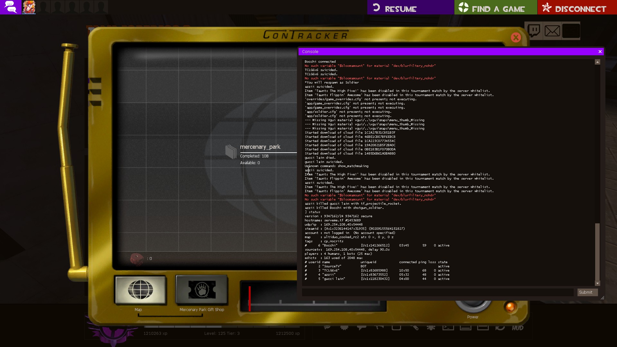
Task: Open the Mercenary Park Gift Shop tab
Action: tap(201, 290)
